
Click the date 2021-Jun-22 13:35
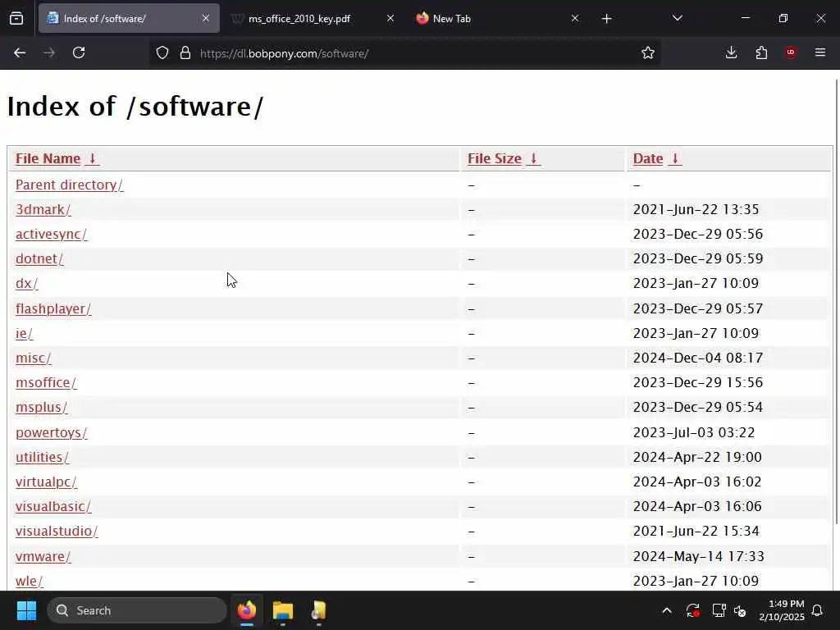coord(696,209)
